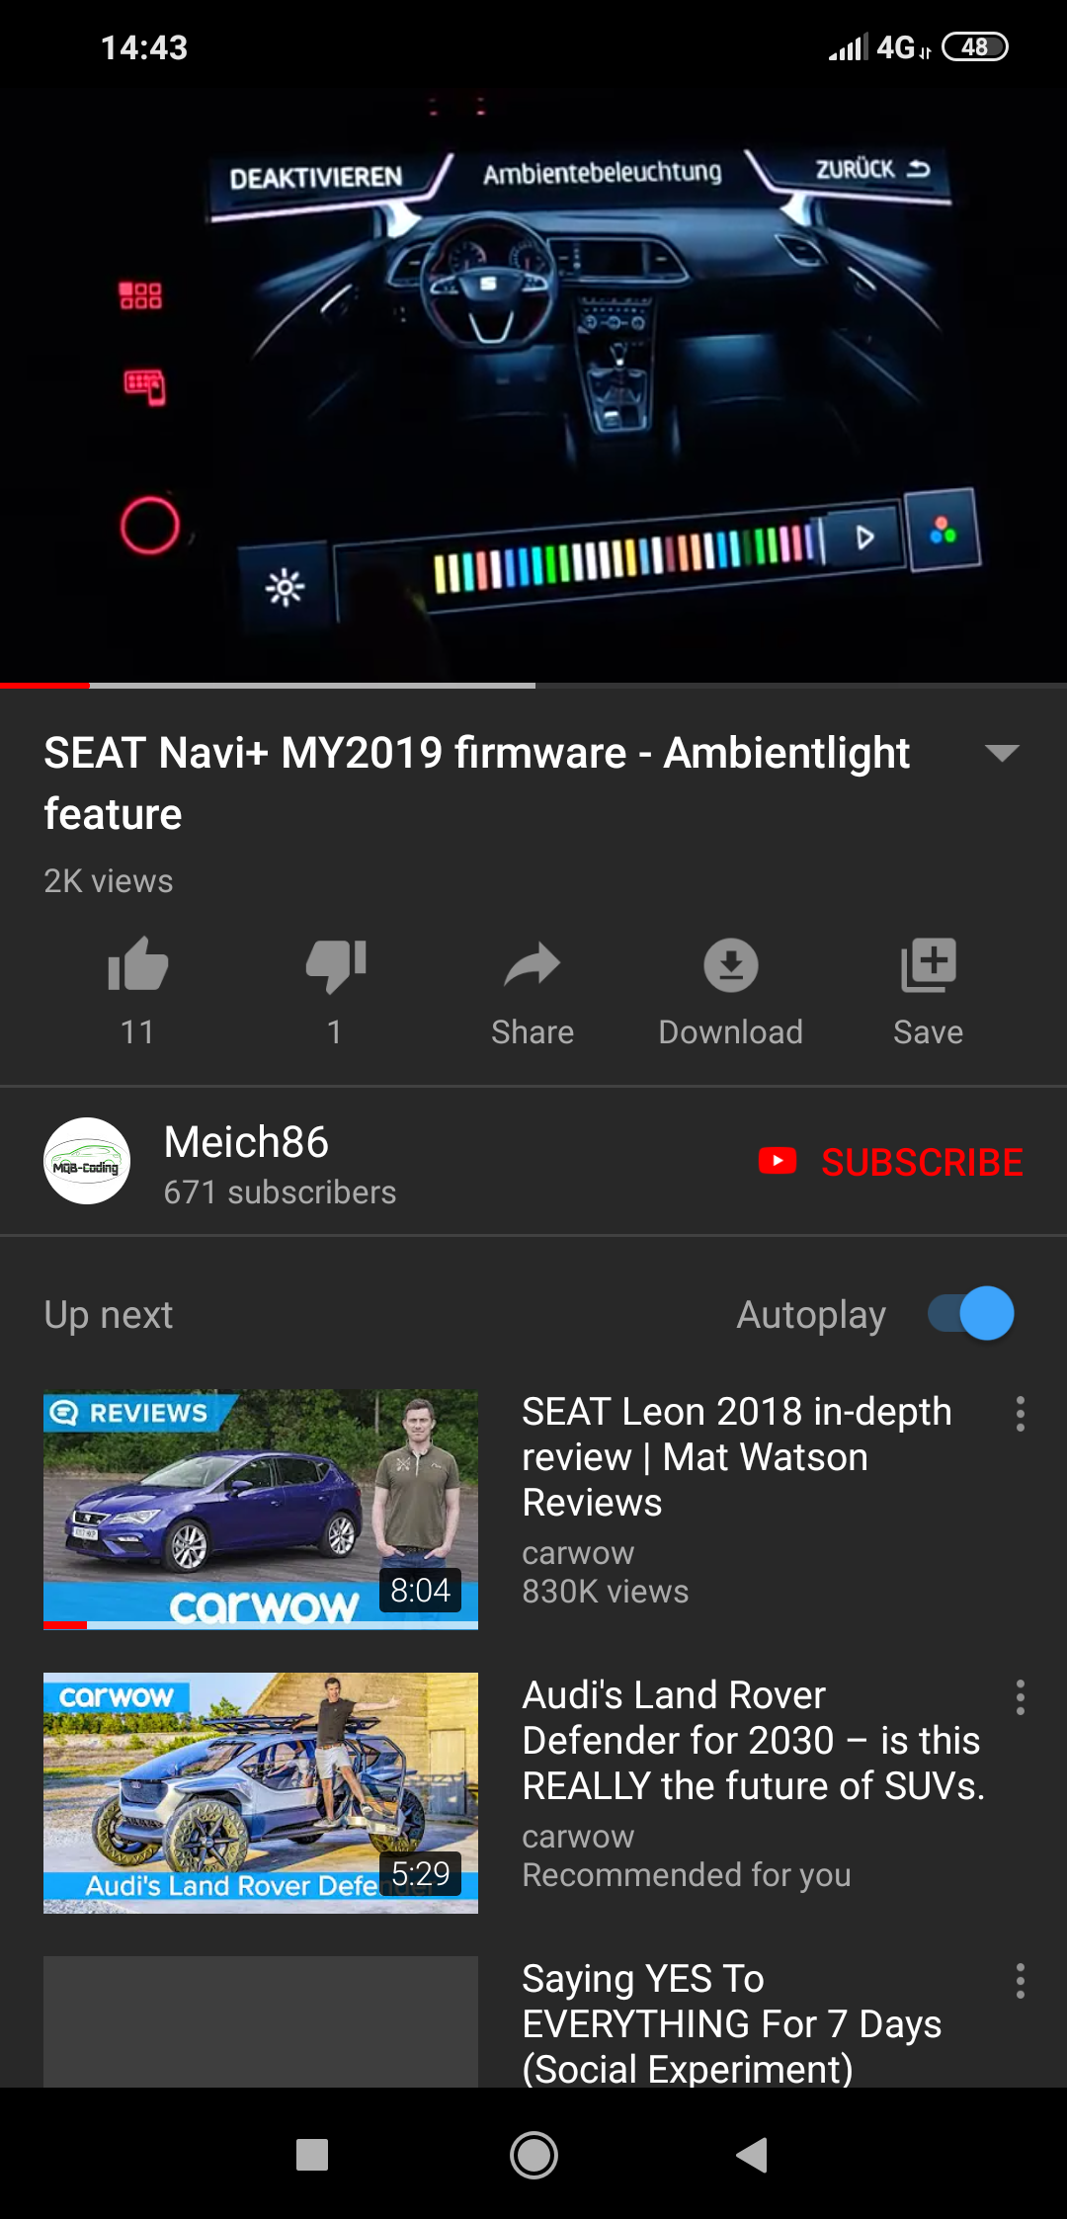Tap the thumbs-down dislike icon

click(335, 965)
